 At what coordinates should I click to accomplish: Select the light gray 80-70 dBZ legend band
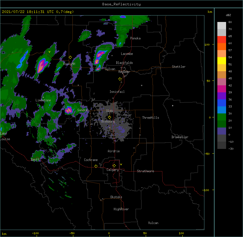pyautogui.click(x=222, y=26)
